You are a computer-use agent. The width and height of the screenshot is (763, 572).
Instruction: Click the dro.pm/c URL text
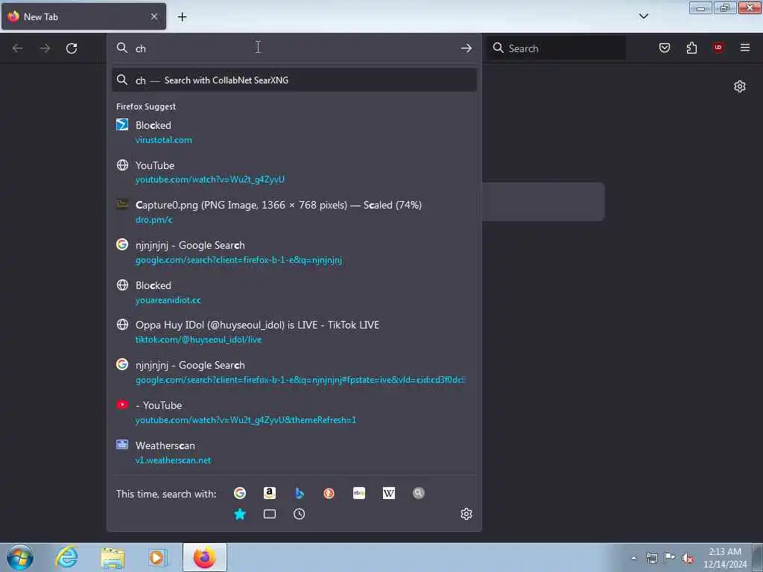153,220
